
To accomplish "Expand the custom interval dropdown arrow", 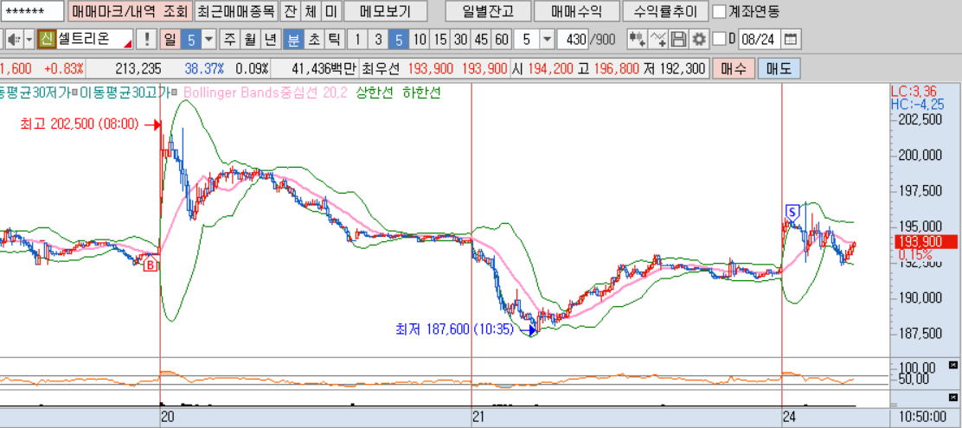I will click(547, 40).
